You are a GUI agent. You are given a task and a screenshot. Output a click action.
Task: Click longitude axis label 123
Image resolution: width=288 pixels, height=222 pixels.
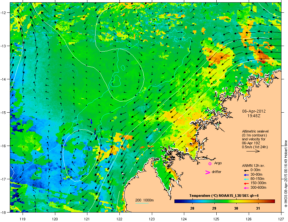[x=152, y=219]
